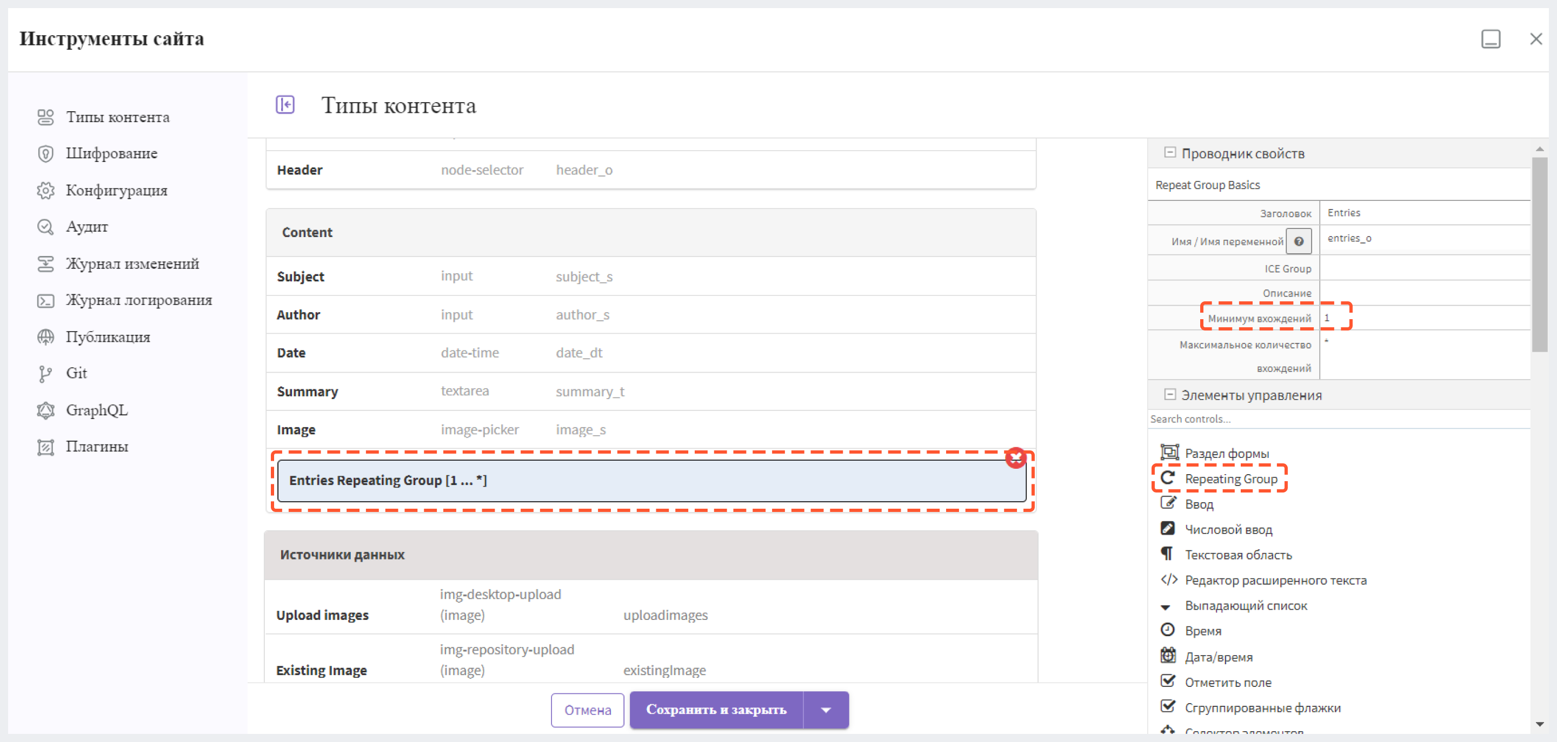Click the Публикация globe icon
Viewport: 1557px width, 742px height.
click(45, 337)
